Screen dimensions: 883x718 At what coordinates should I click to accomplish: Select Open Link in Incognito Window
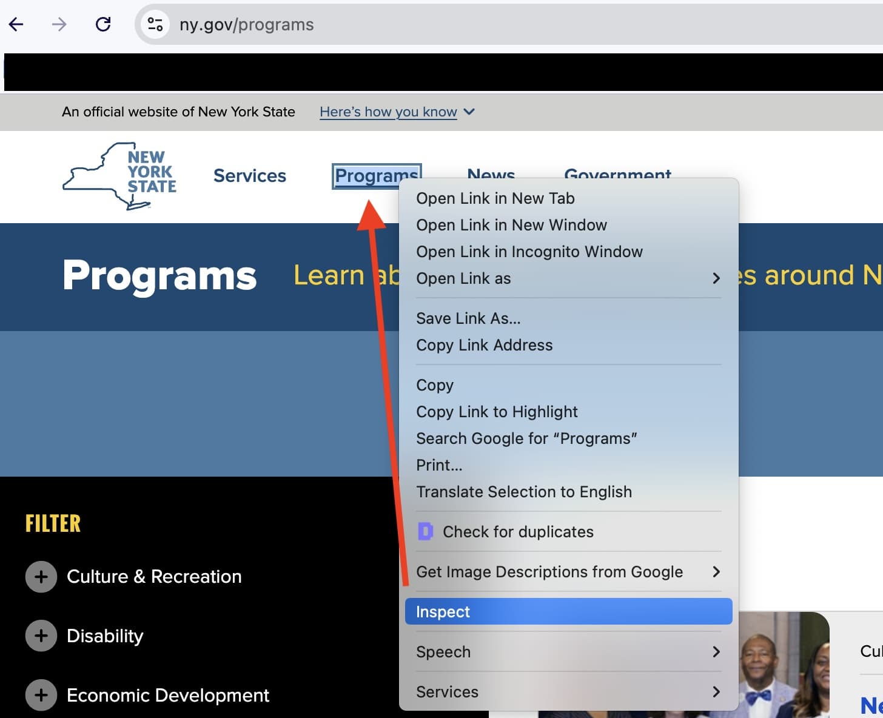tap(568, 252)
